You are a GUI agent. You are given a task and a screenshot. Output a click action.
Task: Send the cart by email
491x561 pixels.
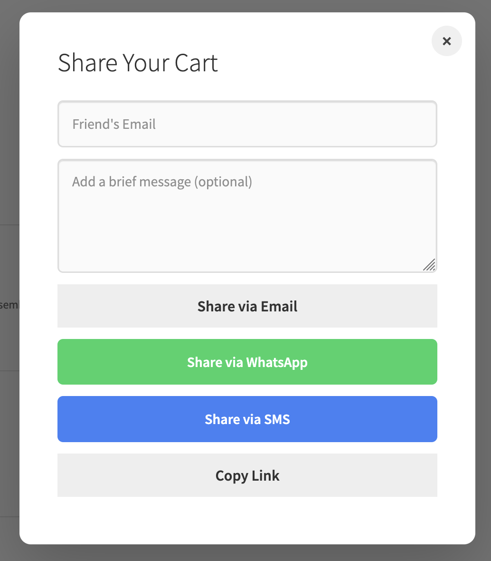(x=247, y=306)
